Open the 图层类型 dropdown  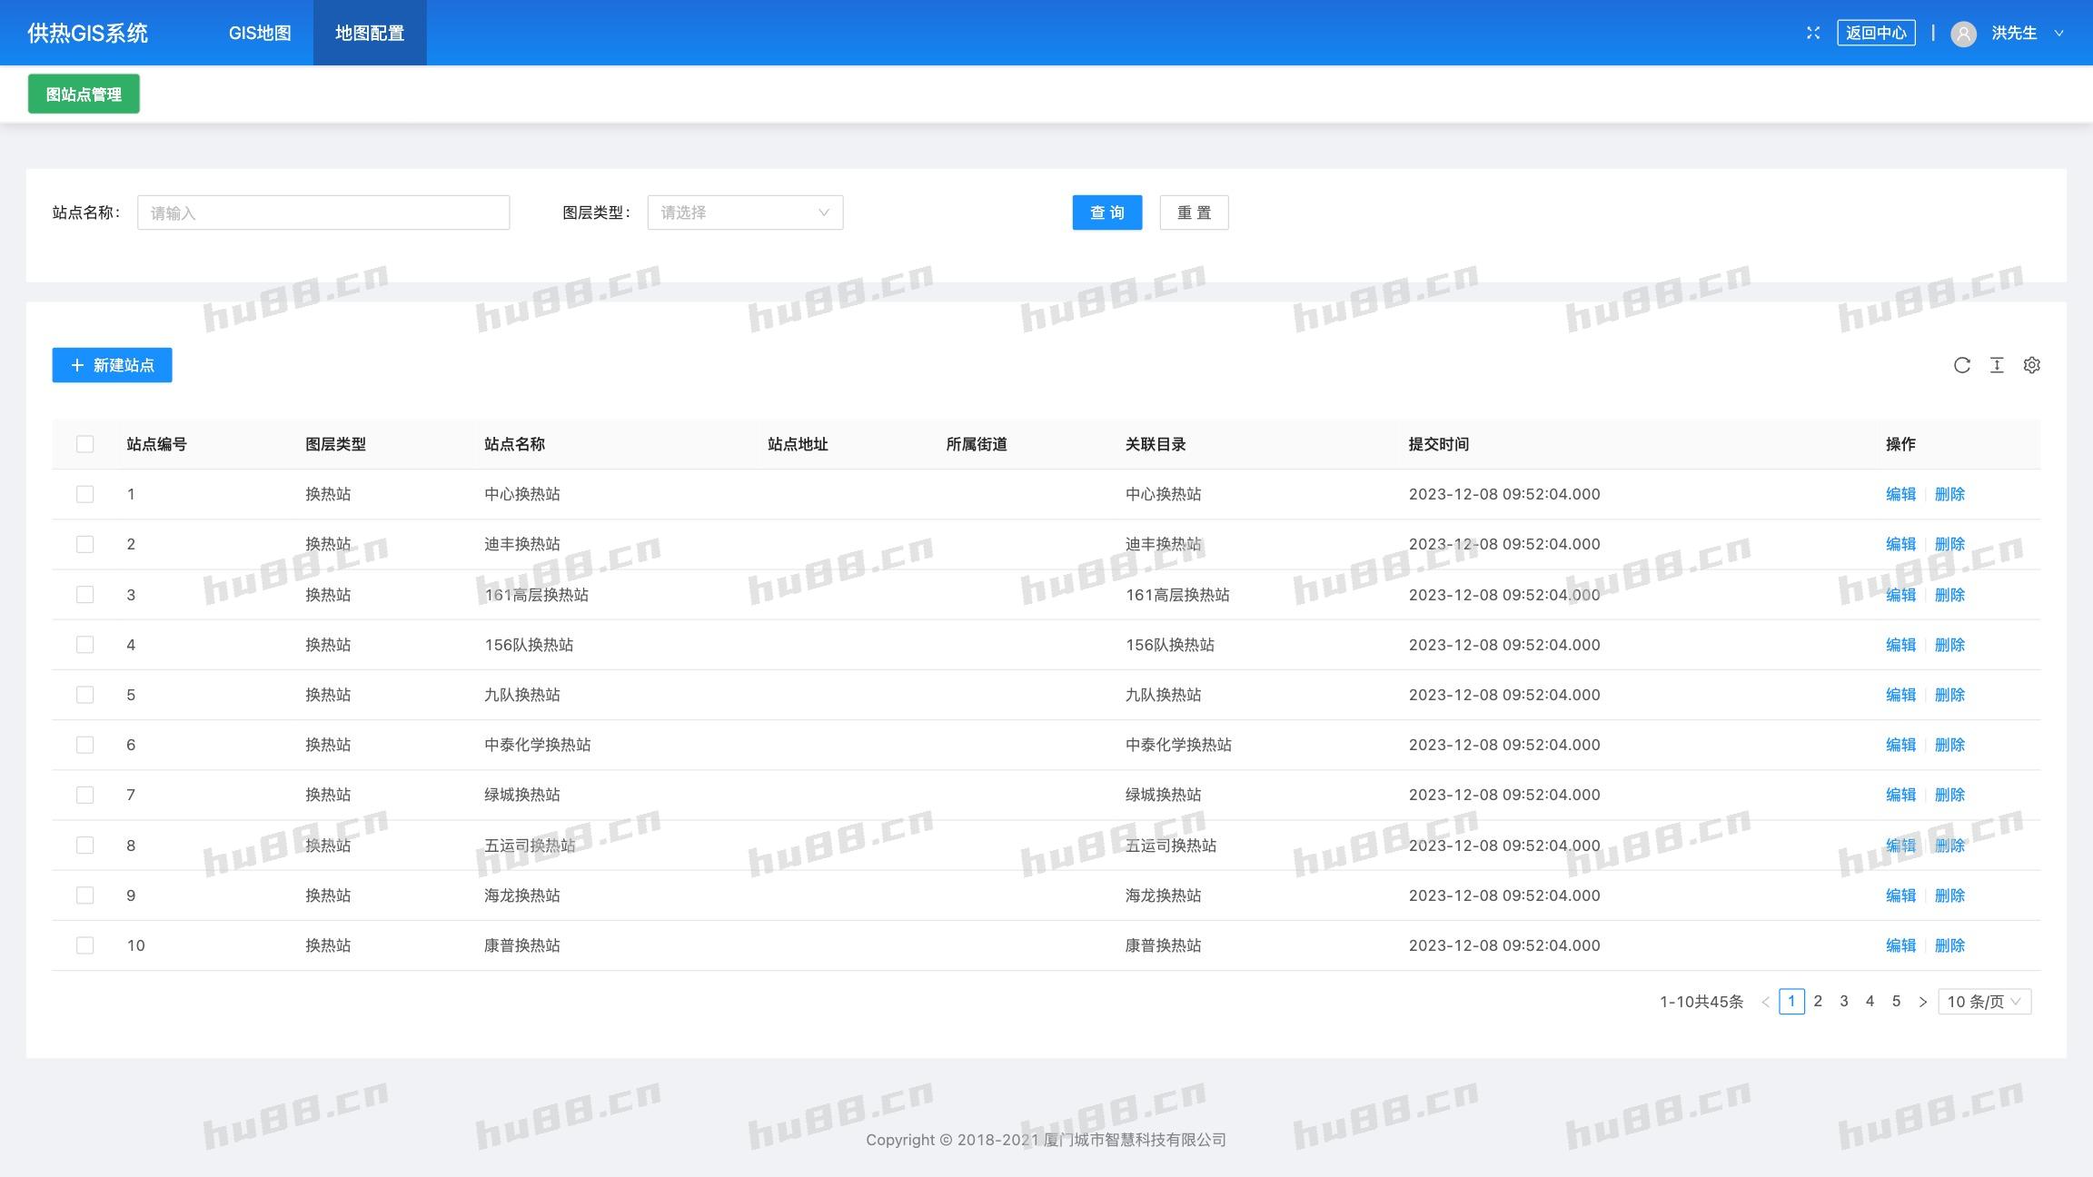[x=745, y=213]
